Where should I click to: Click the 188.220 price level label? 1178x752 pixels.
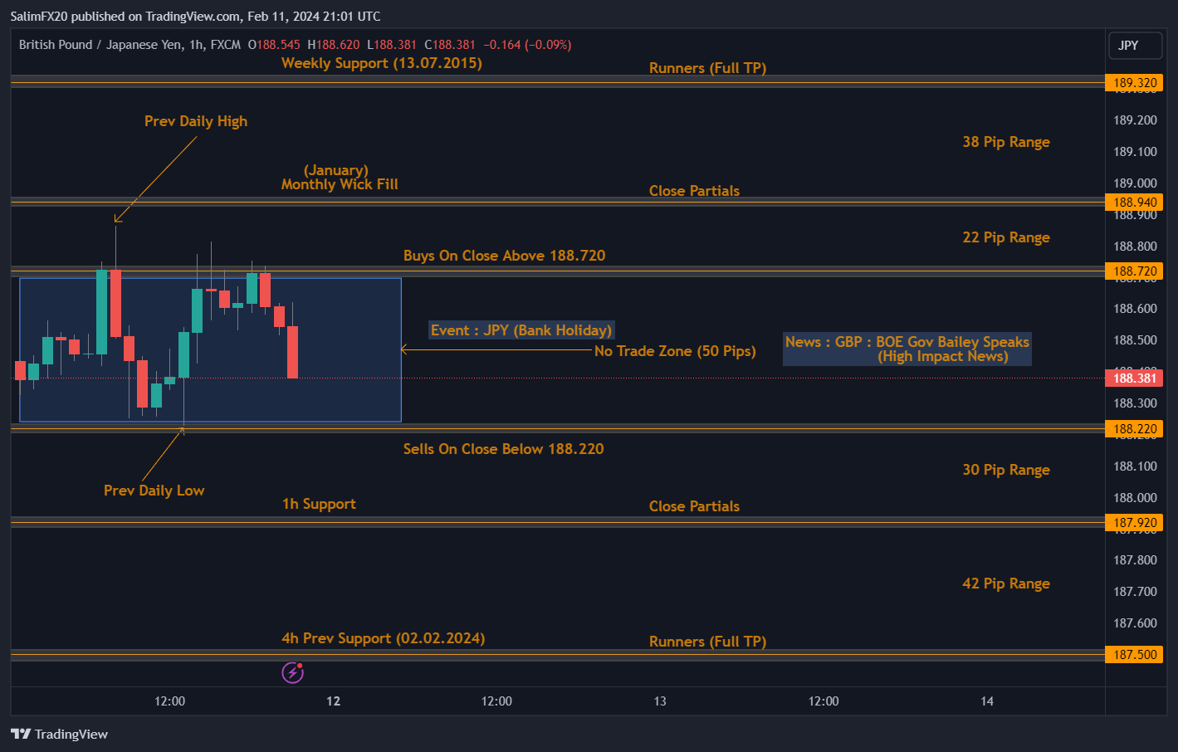[x=1134, y=429]
